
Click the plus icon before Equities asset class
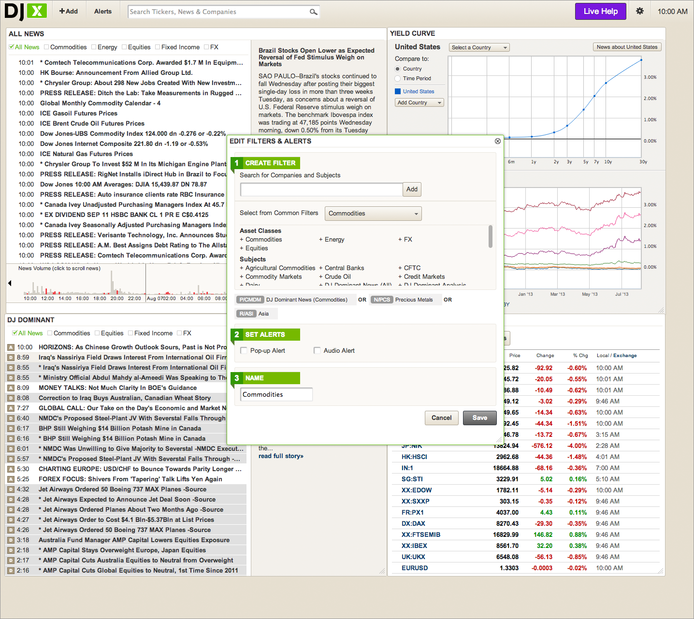point(242,248)
